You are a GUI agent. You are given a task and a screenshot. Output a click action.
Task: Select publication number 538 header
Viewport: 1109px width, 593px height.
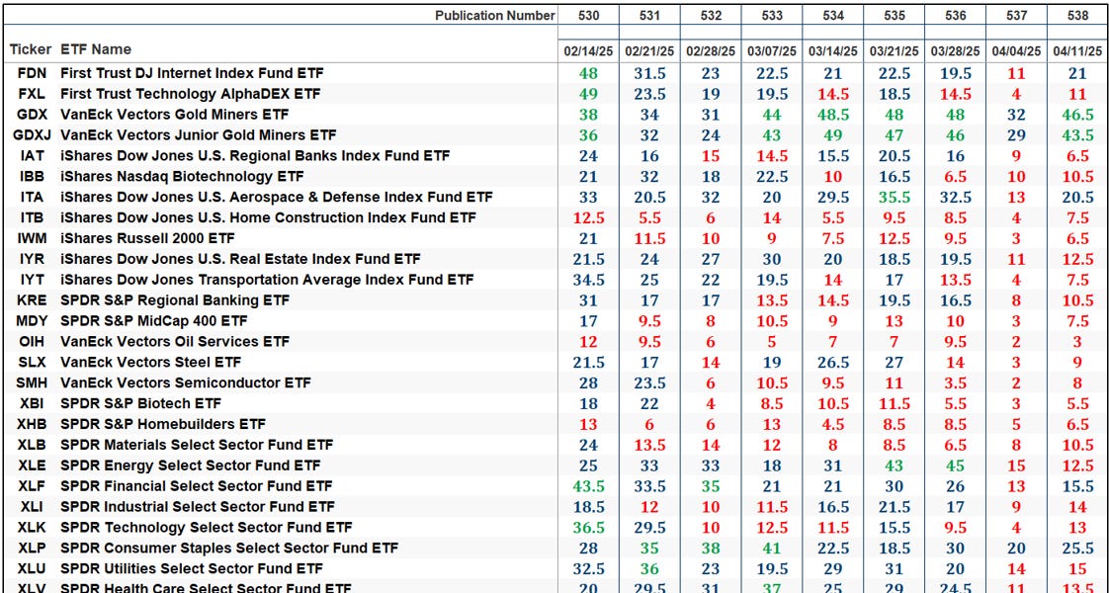(x=1078, y=16)
